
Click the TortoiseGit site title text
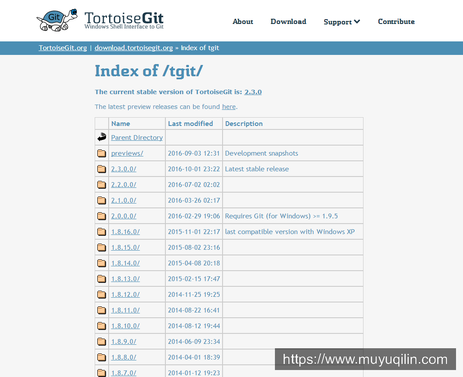tap(124, 18)
